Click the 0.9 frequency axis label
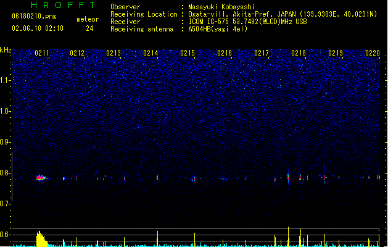Screen dimensions: 388x247 pos(5,142)
